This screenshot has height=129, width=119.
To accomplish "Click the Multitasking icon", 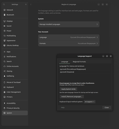I will click(x=4, y=36).
